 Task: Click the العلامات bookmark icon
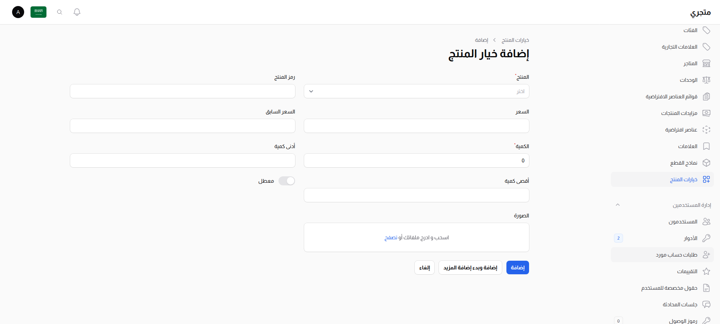(x=706, y=146)
